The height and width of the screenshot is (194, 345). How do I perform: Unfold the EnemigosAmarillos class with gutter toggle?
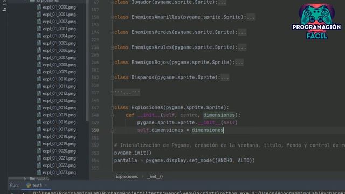click(112, 17)
